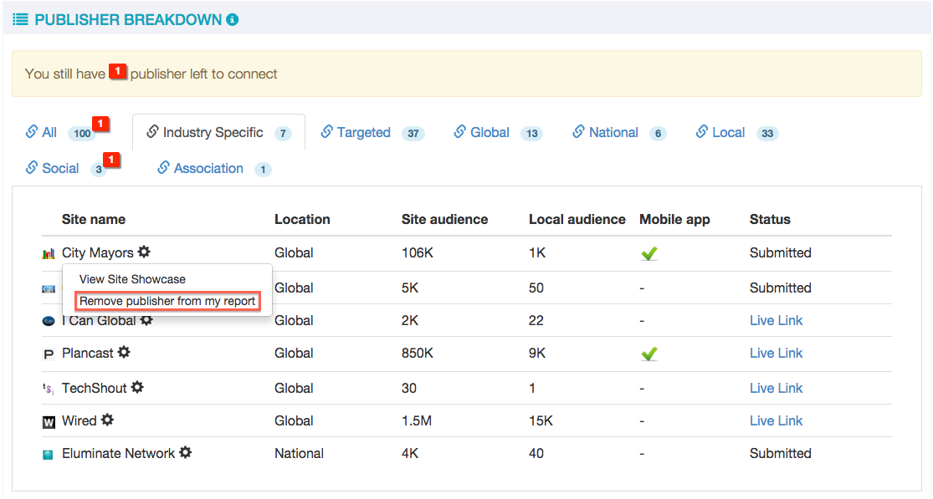Click the info icon beside Publisher Breakdown
933x499 pixels.
pyautogui.click(x=233, y=19)
